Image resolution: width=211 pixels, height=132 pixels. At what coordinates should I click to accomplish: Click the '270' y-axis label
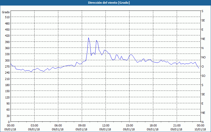point(7,67)
